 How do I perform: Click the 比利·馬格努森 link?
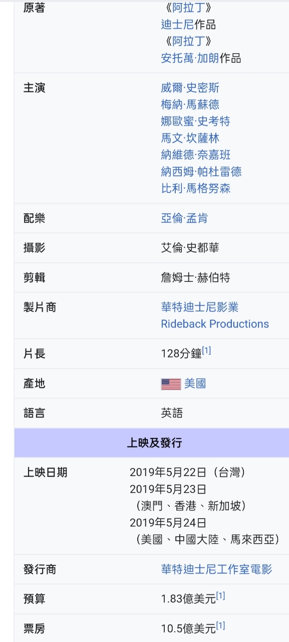coord(196,189)
